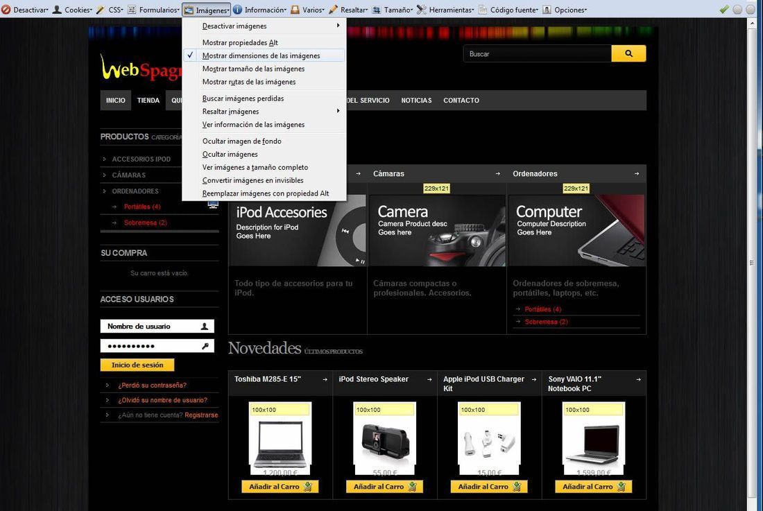Click arrow next to Apple iPod USB Charger
This screenshot has width=763, height=511.
(x=534, y=380)
